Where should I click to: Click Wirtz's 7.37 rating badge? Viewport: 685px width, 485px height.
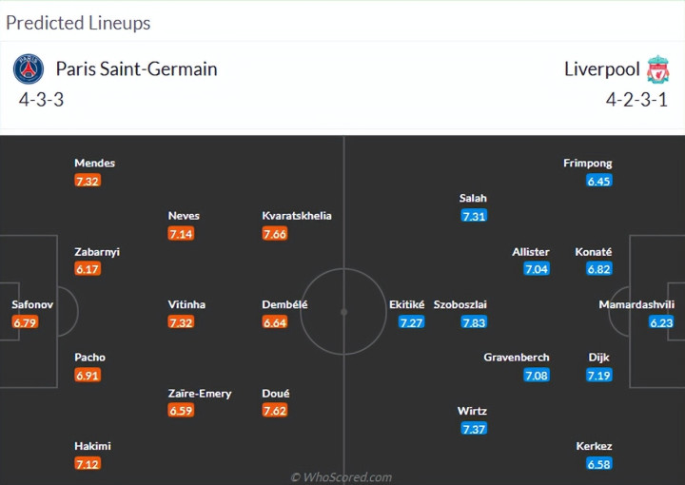pos(473,429)
